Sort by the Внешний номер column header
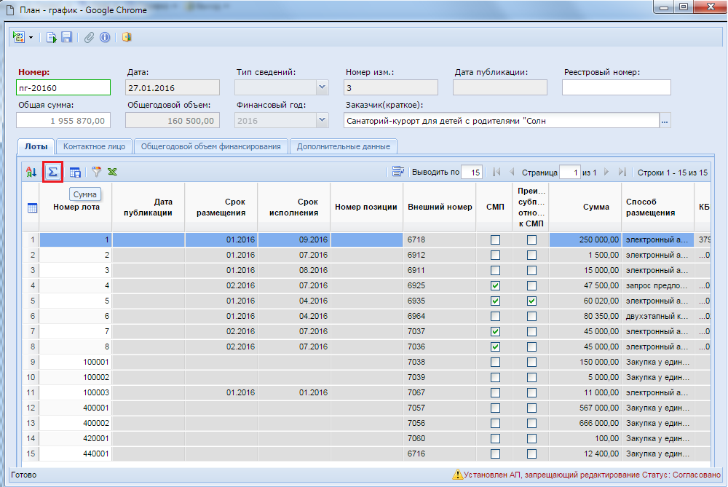This screenshot has height=487, width=728. pyautogui.click(x=440, y=207)
